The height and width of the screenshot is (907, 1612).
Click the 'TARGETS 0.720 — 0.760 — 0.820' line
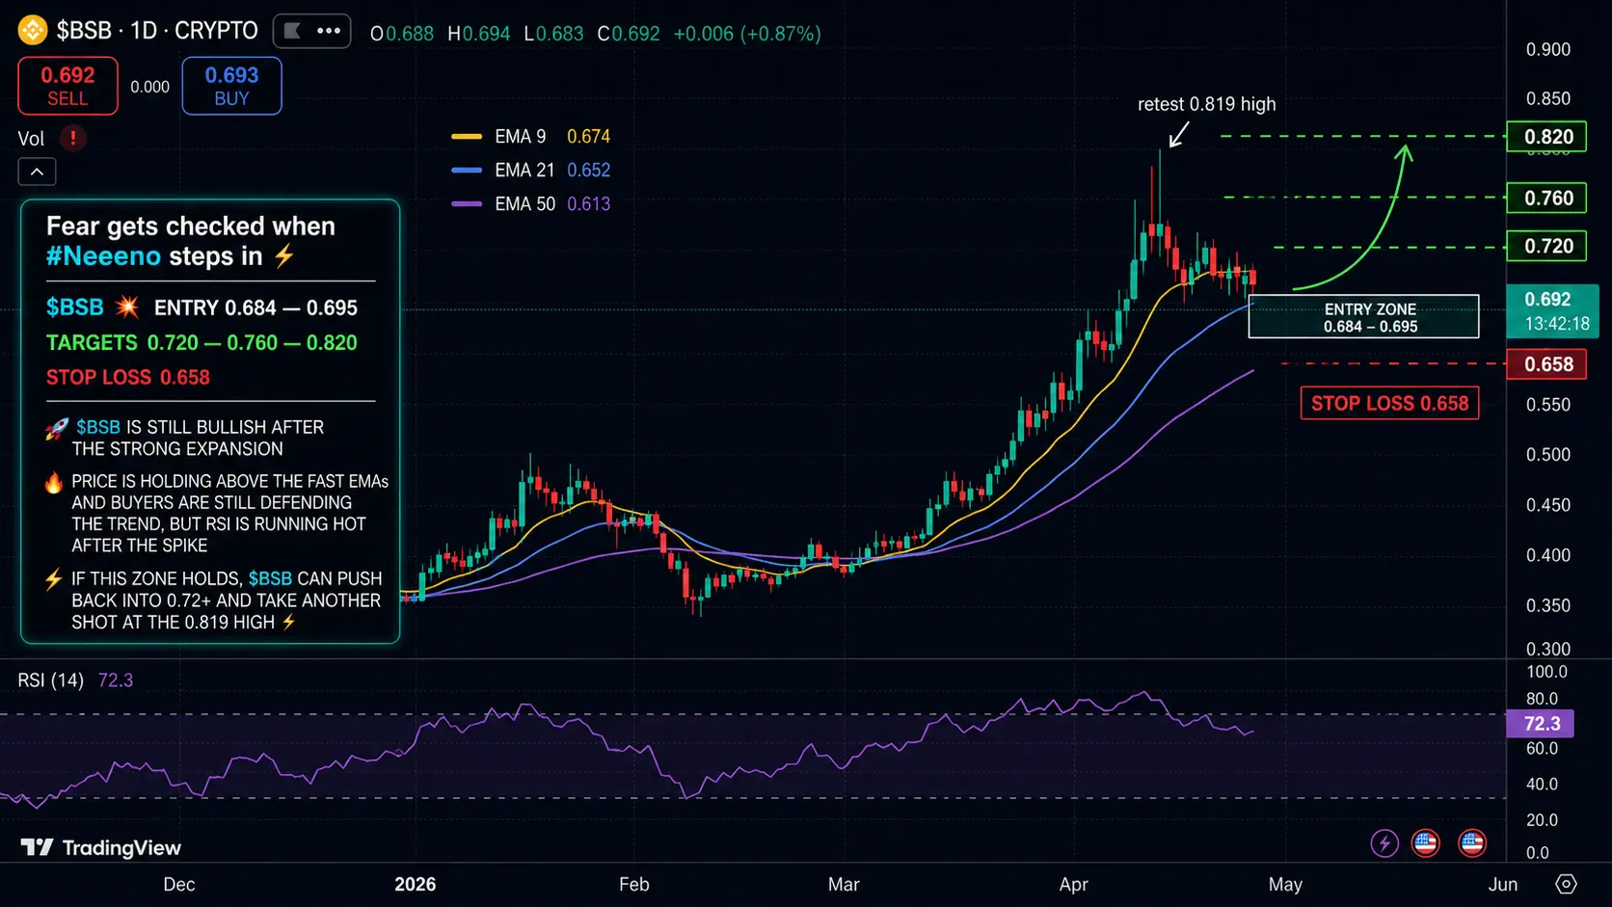coord(201,343)
